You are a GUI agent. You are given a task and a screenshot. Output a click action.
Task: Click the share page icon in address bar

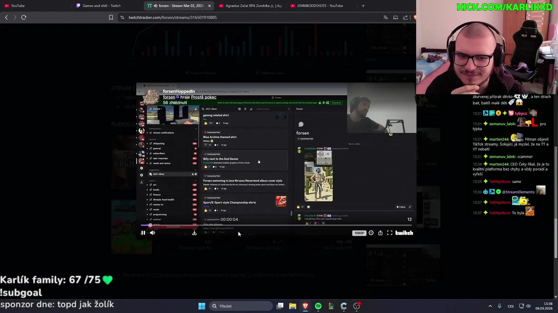405,17
